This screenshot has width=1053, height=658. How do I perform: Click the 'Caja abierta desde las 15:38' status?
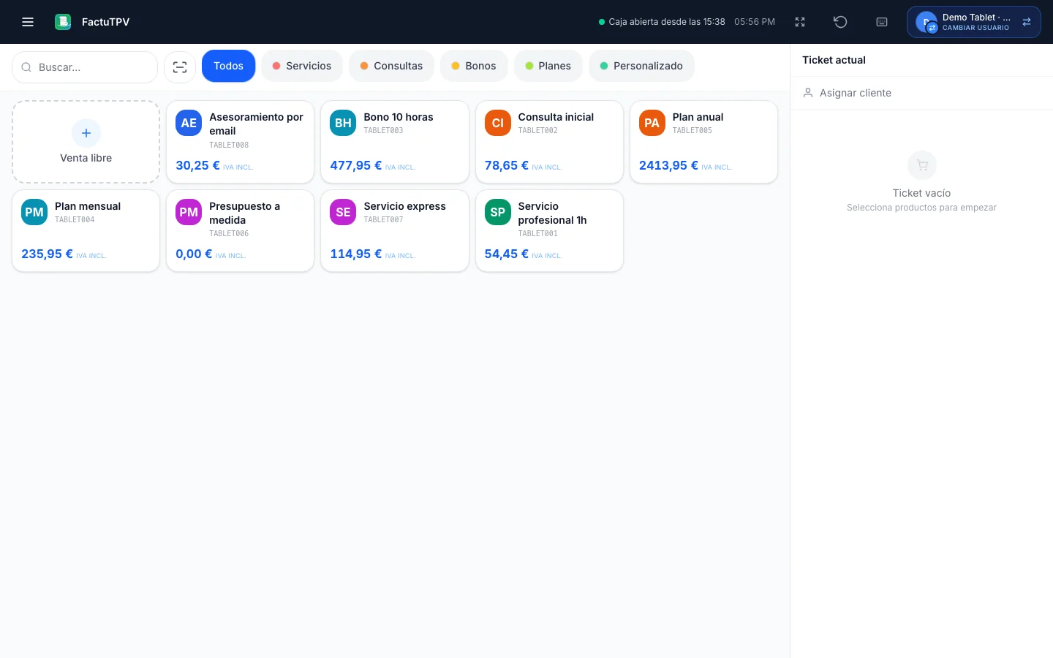pos(667,22)
